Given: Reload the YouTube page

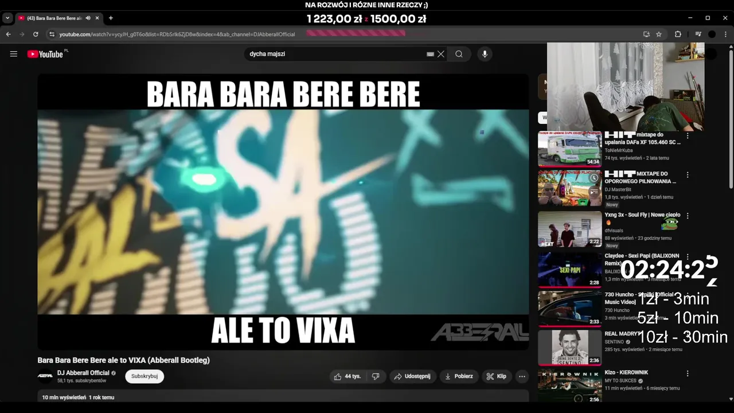Looking at the screenshot, I should [36, 34].
